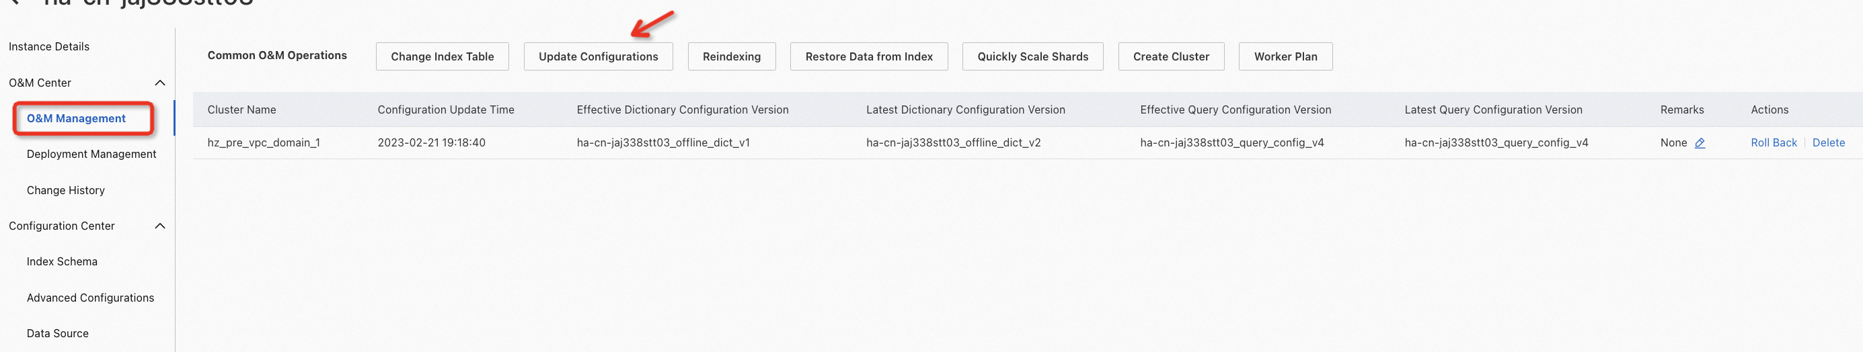
Task: Go to Change History
Action: point(66,190)
